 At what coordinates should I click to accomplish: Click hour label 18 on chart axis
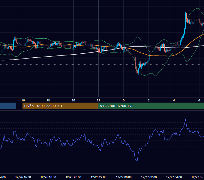tap(48, 100)
